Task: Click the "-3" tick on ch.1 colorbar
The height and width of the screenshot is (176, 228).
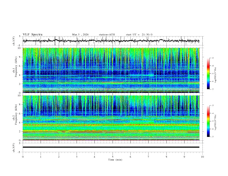Action: tap(212, 58)
